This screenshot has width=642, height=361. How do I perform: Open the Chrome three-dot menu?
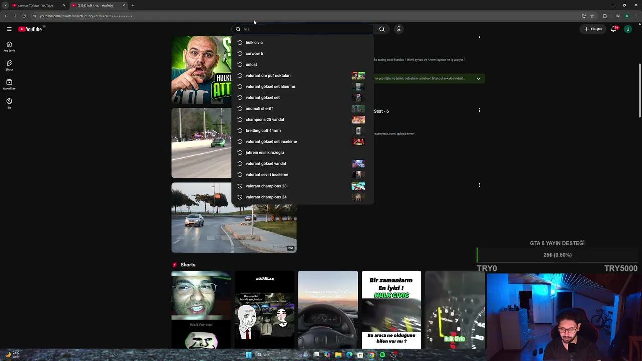click(x=636, y=16)
